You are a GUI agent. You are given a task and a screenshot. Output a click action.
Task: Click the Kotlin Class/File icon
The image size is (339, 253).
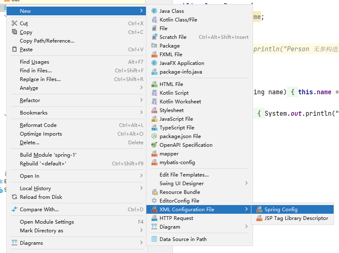click(154, 20)
